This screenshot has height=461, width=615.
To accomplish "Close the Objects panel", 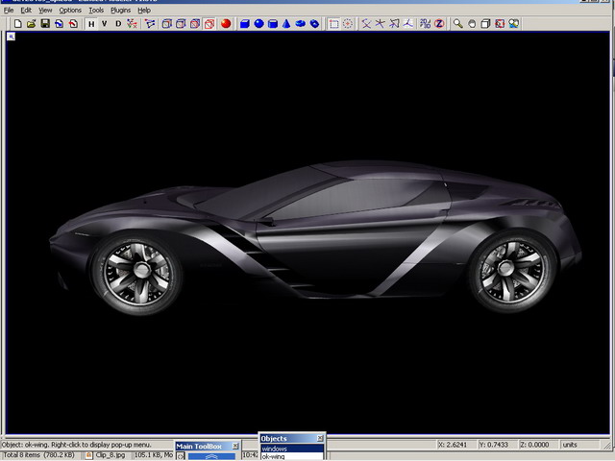I will point(320,438).
